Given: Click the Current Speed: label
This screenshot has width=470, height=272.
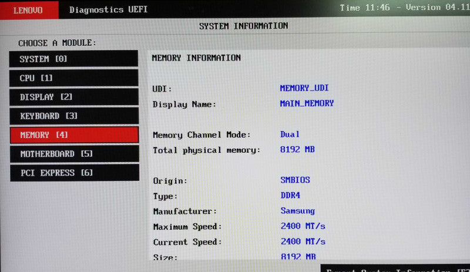Looking at the screenshot, I should pos(187,242).
